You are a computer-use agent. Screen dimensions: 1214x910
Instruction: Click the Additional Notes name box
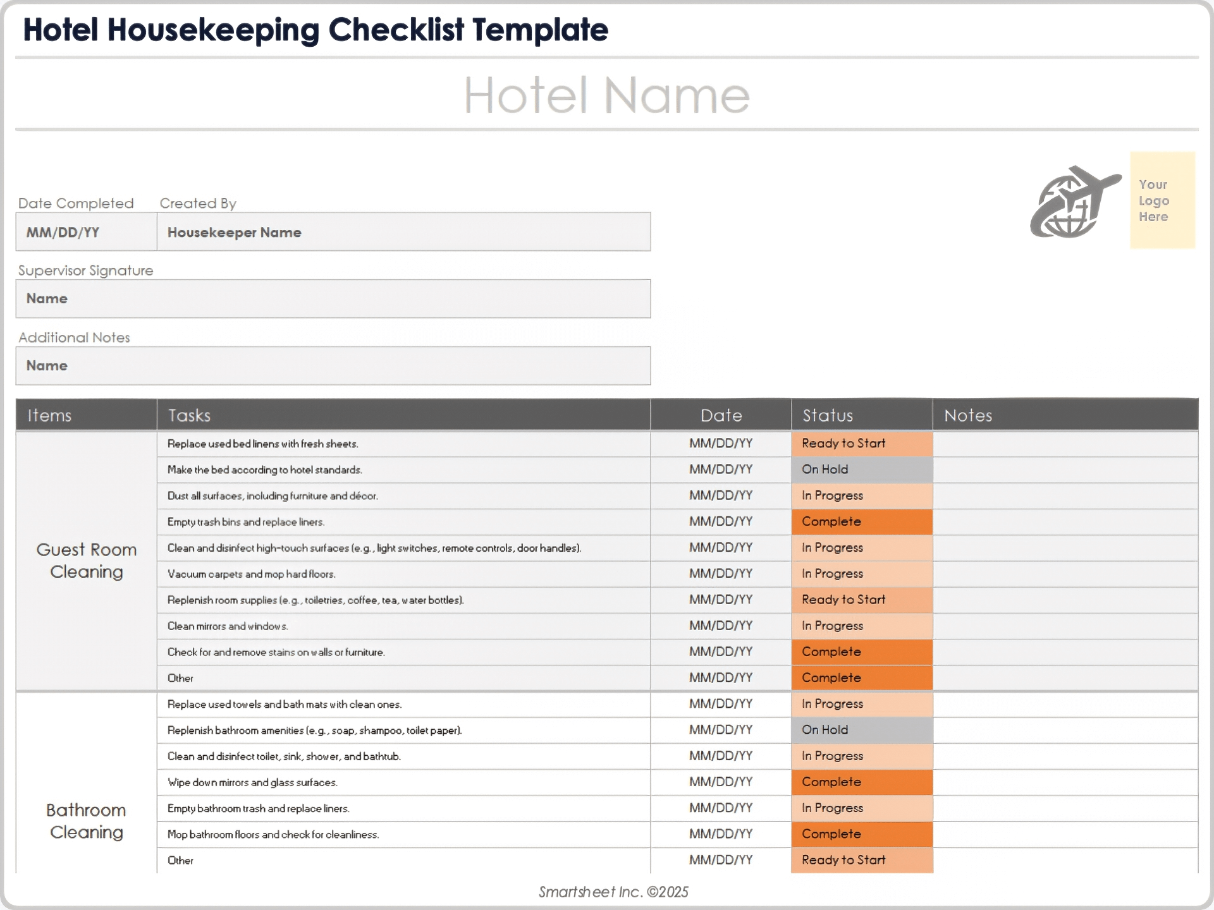(x=333, y=365)
